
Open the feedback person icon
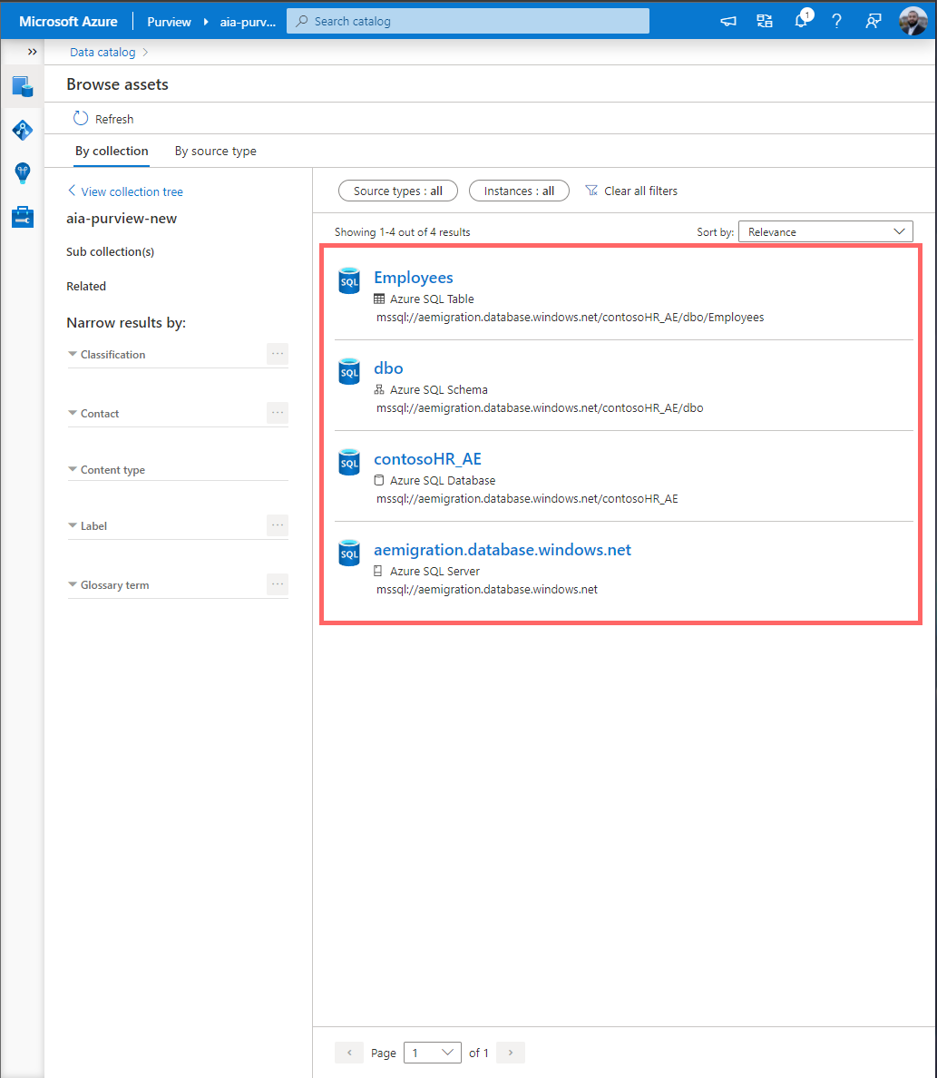click(874, 21)
